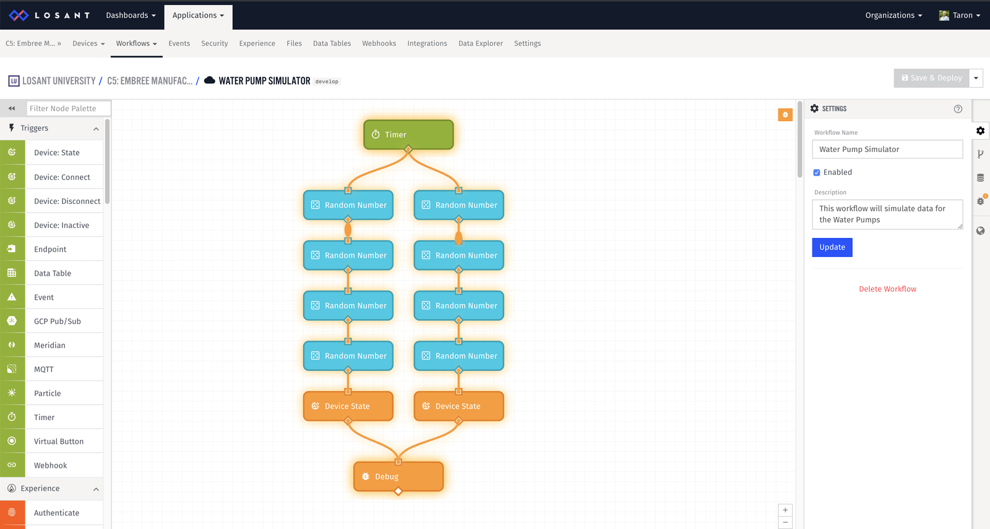Select the Timer node on canvas
The width and height of the screenshot is (990, 529).
click(x=408, y=135)
